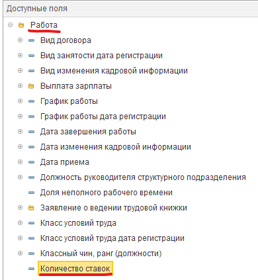Screen dimensions: 258x280
Task: Select Дата приема row
Action: 65,162
